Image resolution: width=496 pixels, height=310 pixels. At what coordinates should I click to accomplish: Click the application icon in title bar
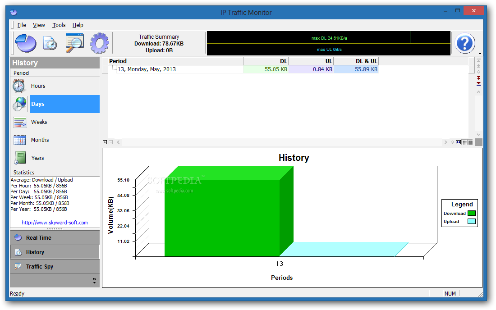click(13, 12)
